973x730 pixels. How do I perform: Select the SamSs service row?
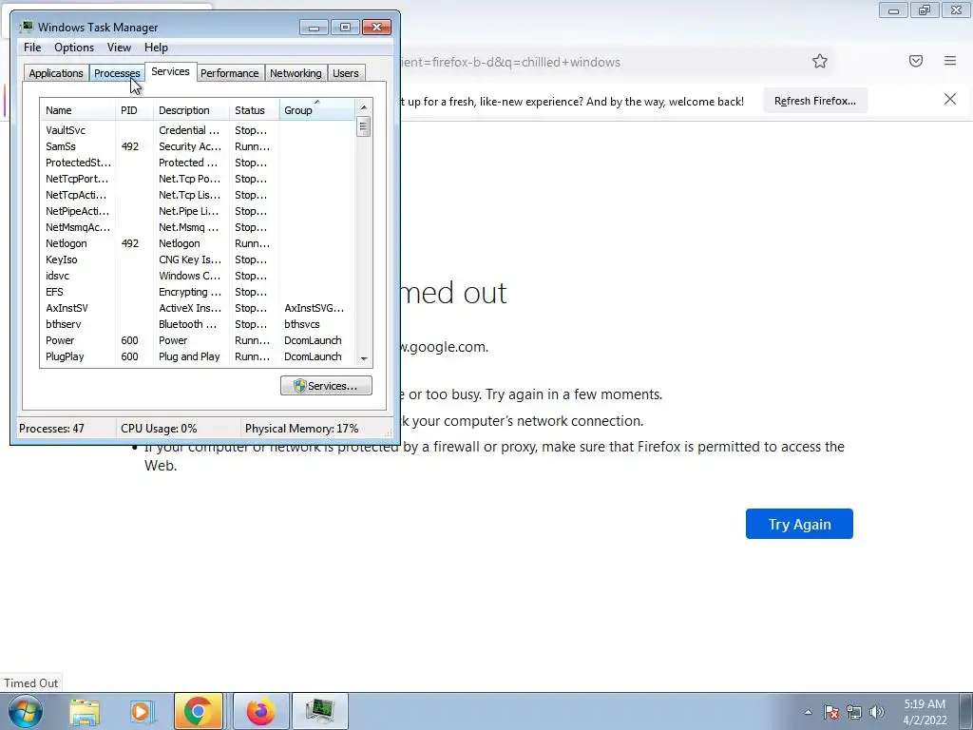tap(198, 146)
